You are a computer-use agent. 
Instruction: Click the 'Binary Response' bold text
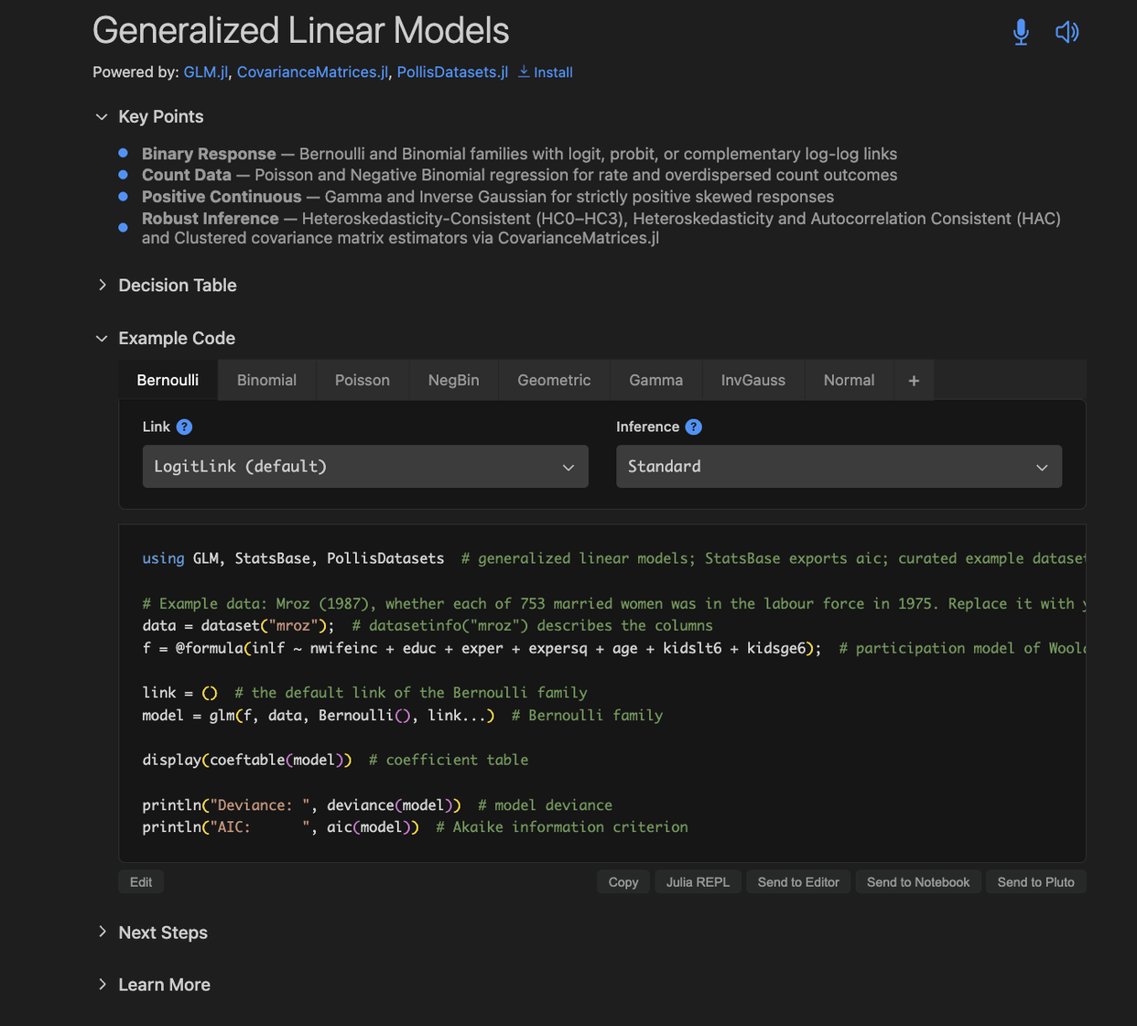209,154
